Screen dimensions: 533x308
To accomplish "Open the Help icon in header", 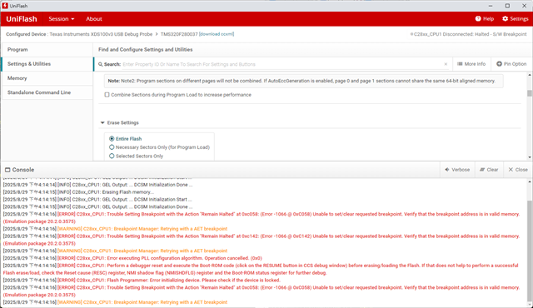I will coord(478,18).
